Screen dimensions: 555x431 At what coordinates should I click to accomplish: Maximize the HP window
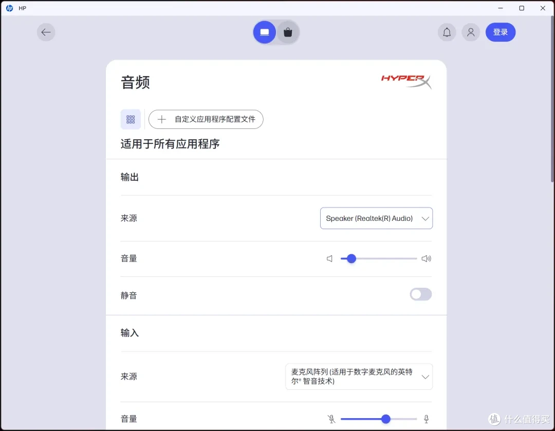tap(522, 8)
